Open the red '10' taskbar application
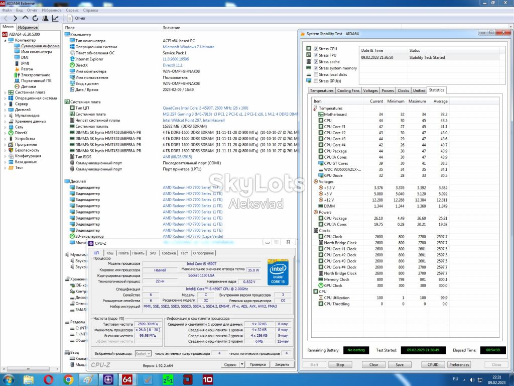Viewport: 514px width, 386px height. [207, 380]
